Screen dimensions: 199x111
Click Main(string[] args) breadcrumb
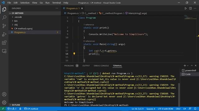(136, 13)
